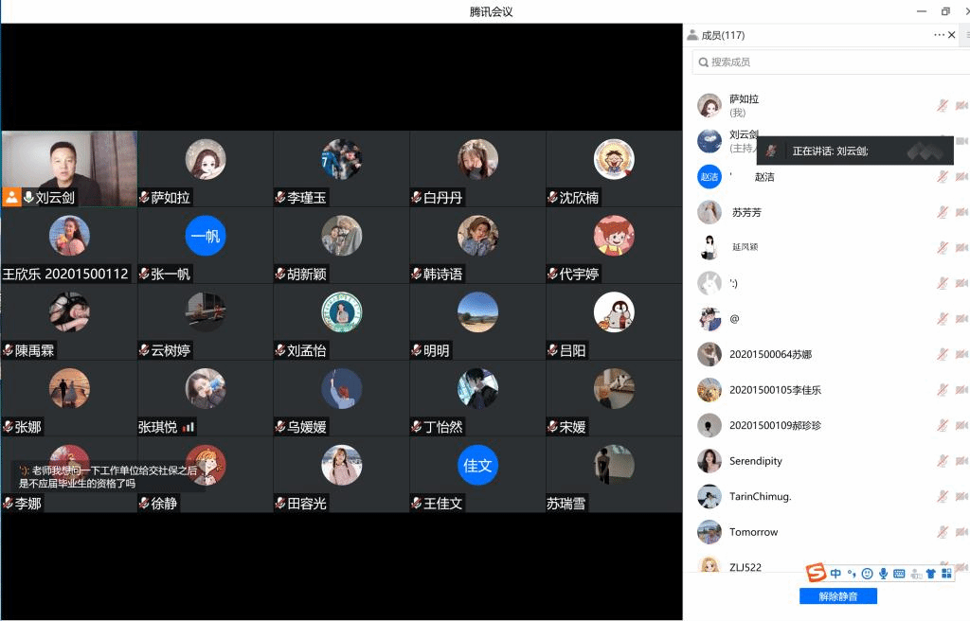Toggle microphone icon for Serendipity
This screenshot has height=621, width=970.
click(943, 461)
